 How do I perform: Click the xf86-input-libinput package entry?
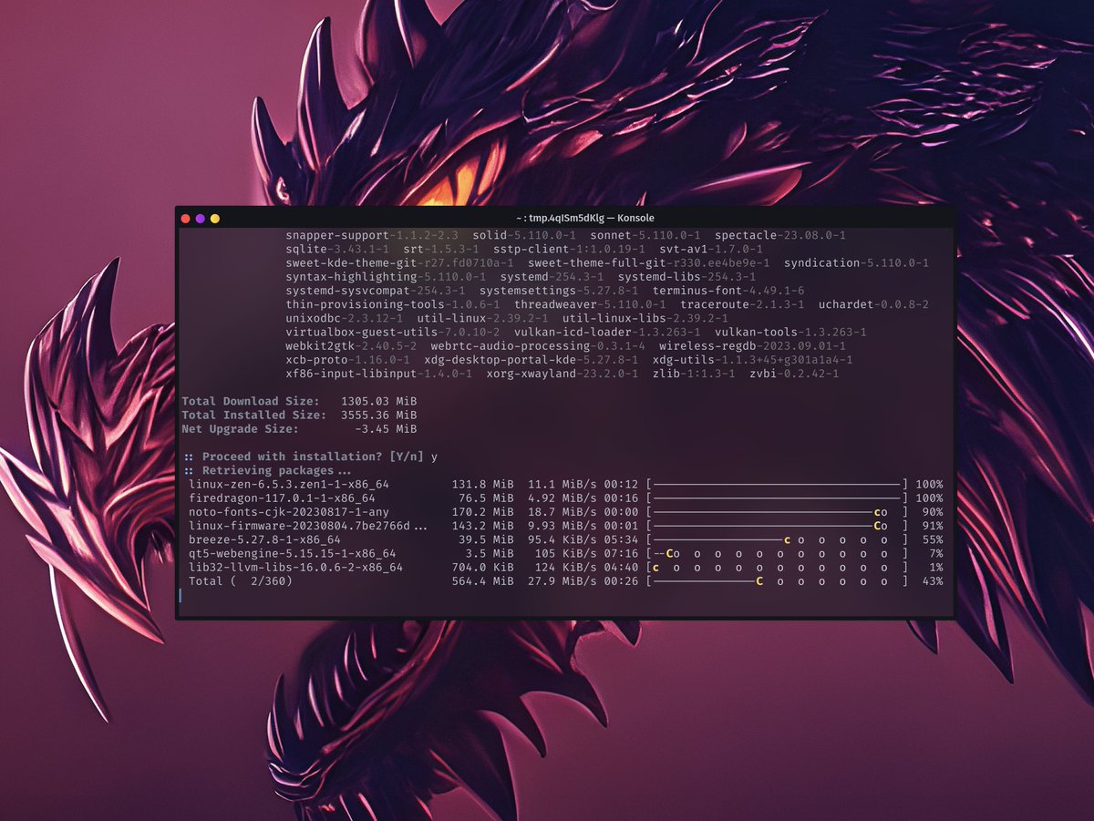tap(378, 374)
